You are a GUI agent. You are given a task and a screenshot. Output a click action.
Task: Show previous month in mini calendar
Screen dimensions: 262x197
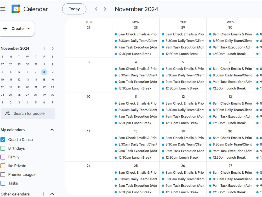(45, 49)
